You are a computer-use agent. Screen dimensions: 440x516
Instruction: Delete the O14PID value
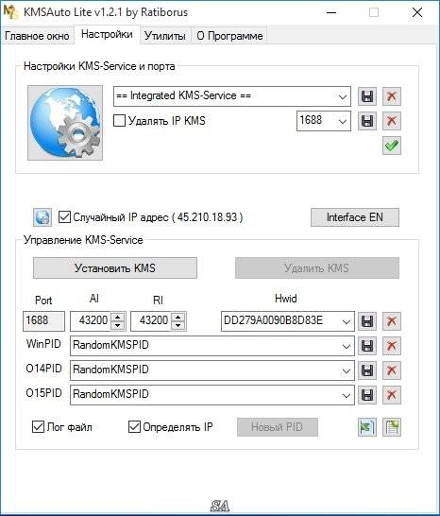tap(391, 370)
